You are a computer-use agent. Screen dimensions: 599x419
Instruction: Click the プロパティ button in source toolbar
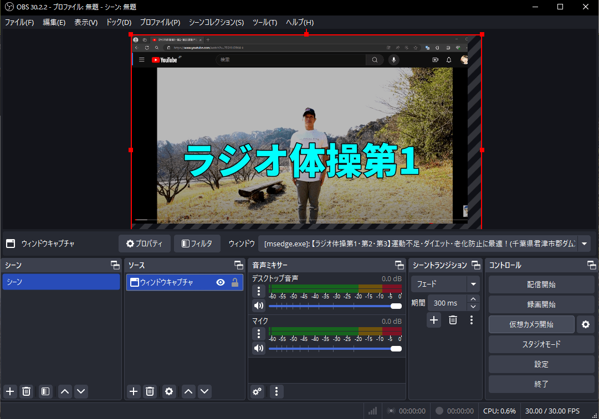point(145,244)
